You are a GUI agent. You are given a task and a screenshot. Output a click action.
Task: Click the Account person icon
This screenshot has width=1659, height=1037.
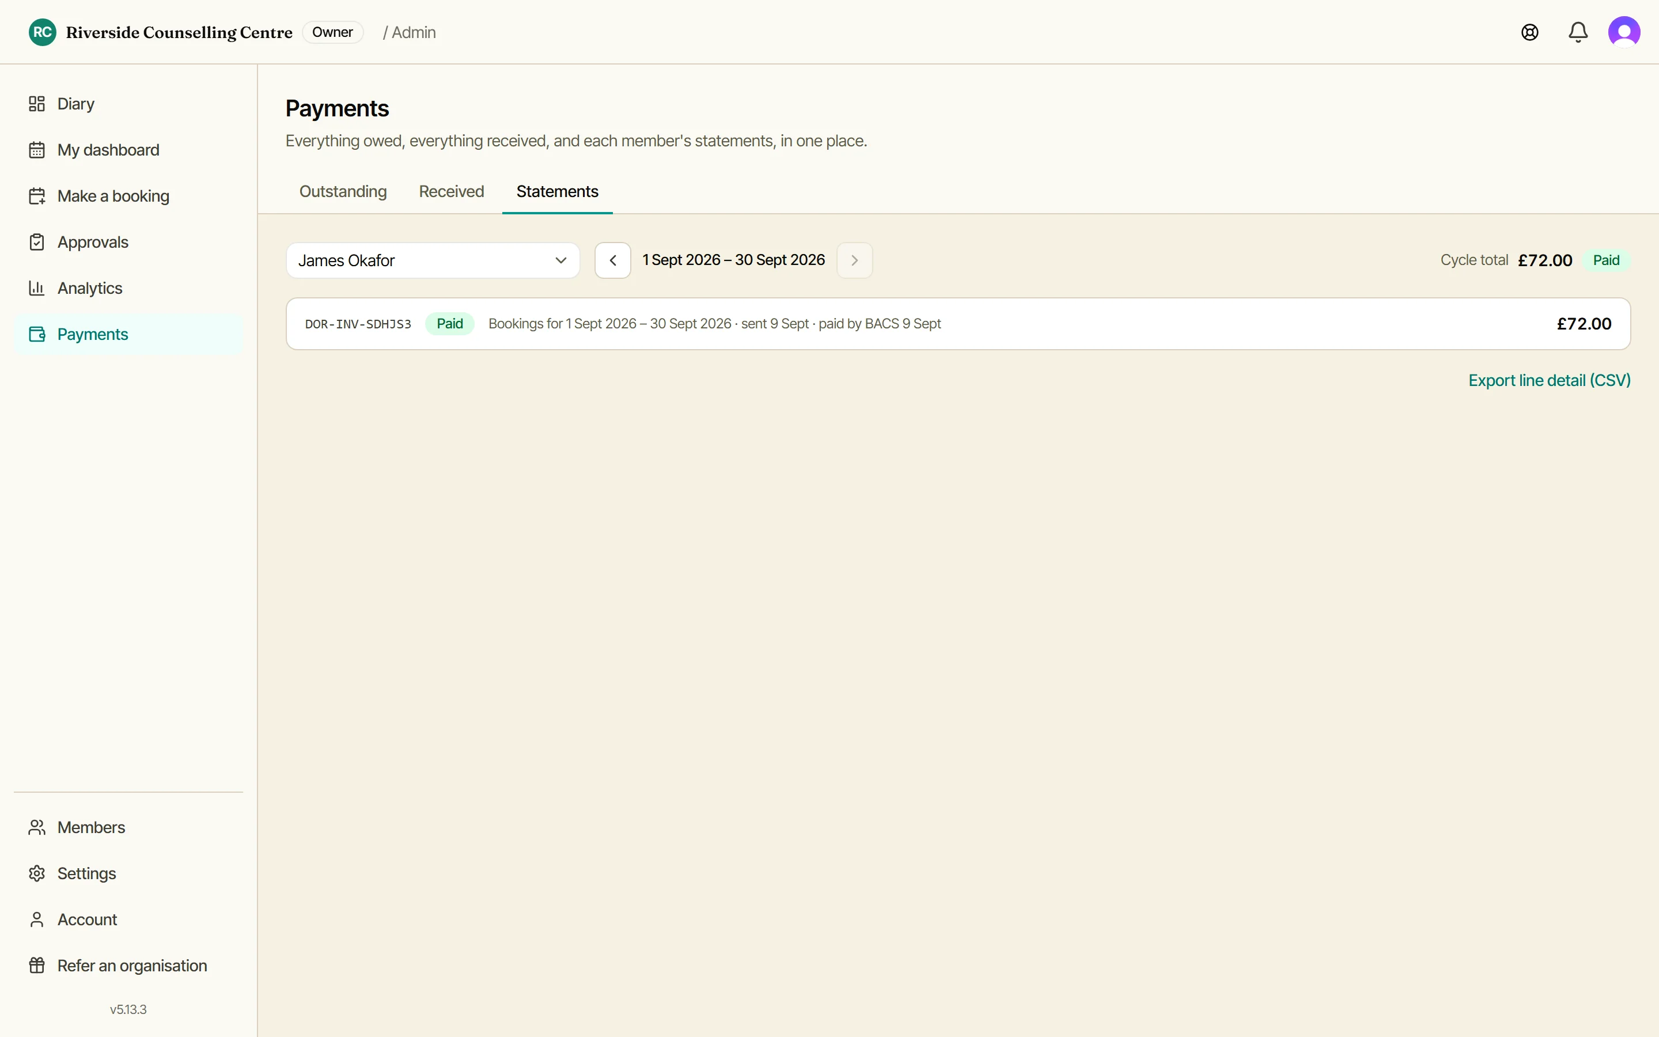coord(37,919)
